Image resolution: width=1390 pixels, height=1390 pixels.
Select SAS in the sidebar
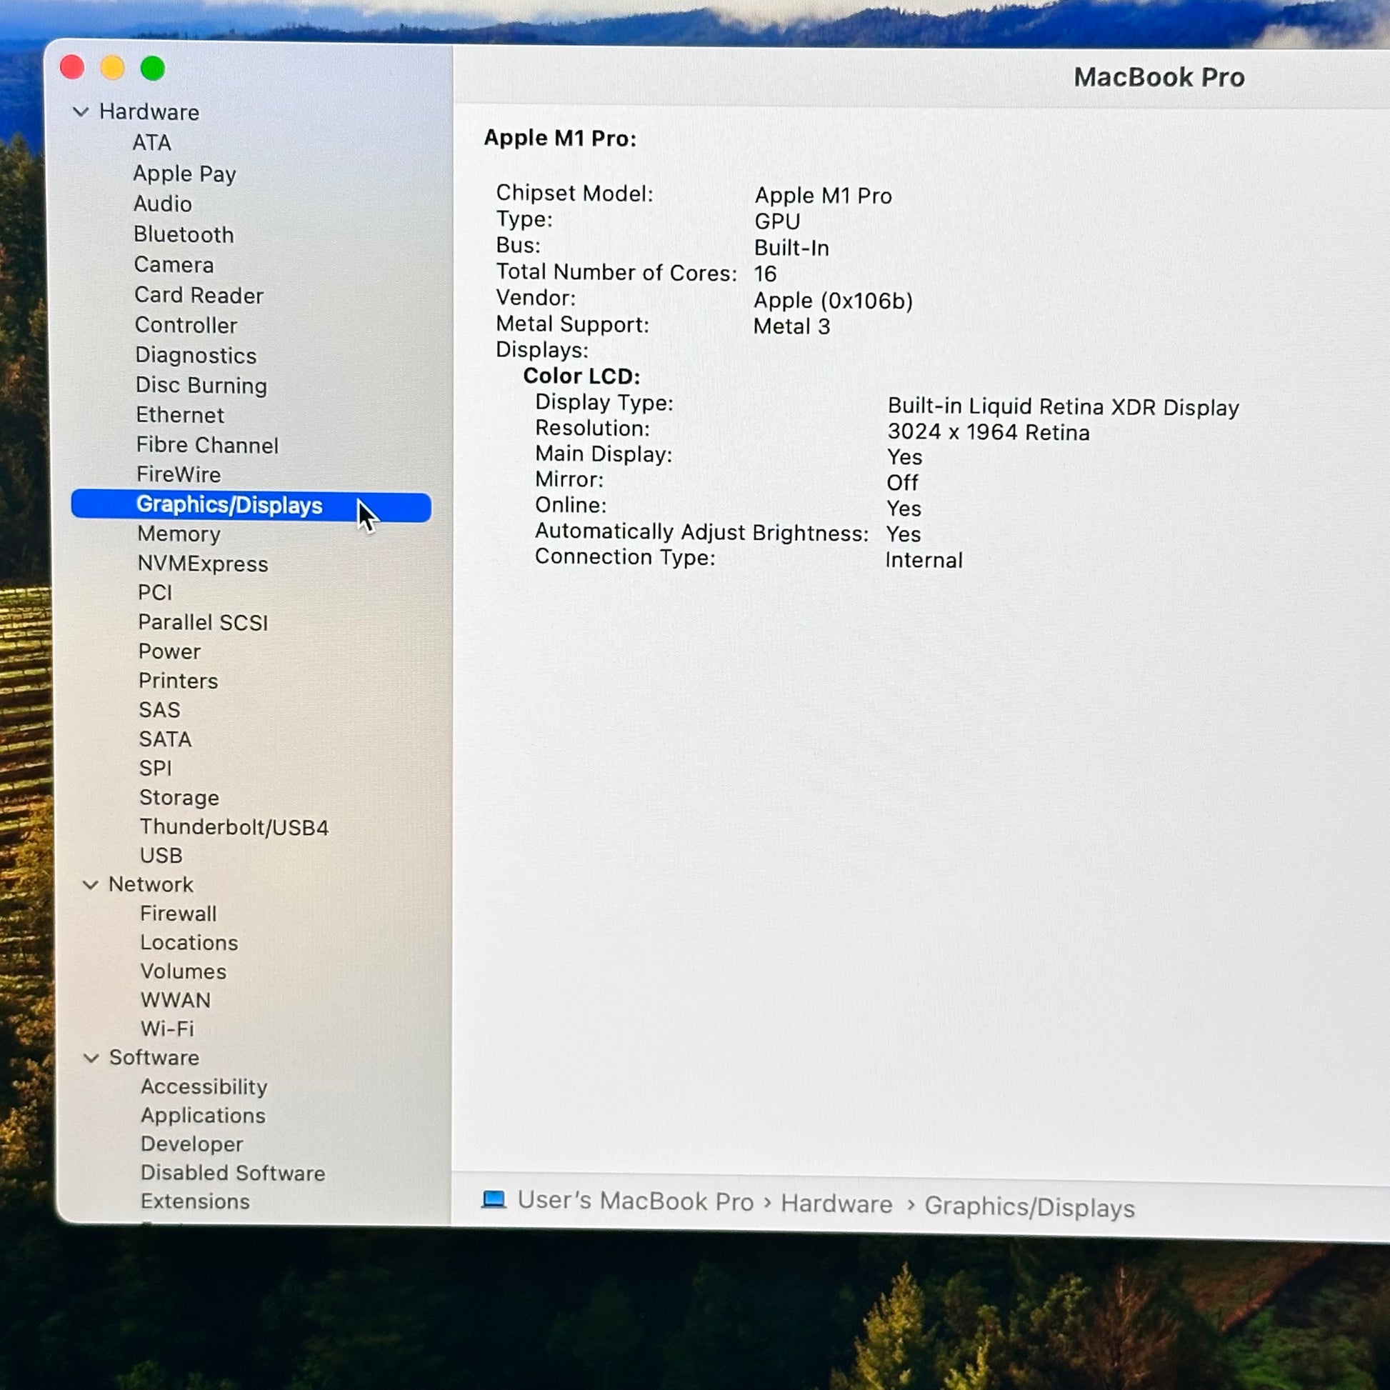(160, 710)
